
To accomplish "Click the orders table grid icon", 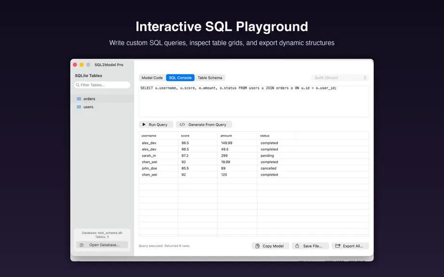I will tap(79, 99).
